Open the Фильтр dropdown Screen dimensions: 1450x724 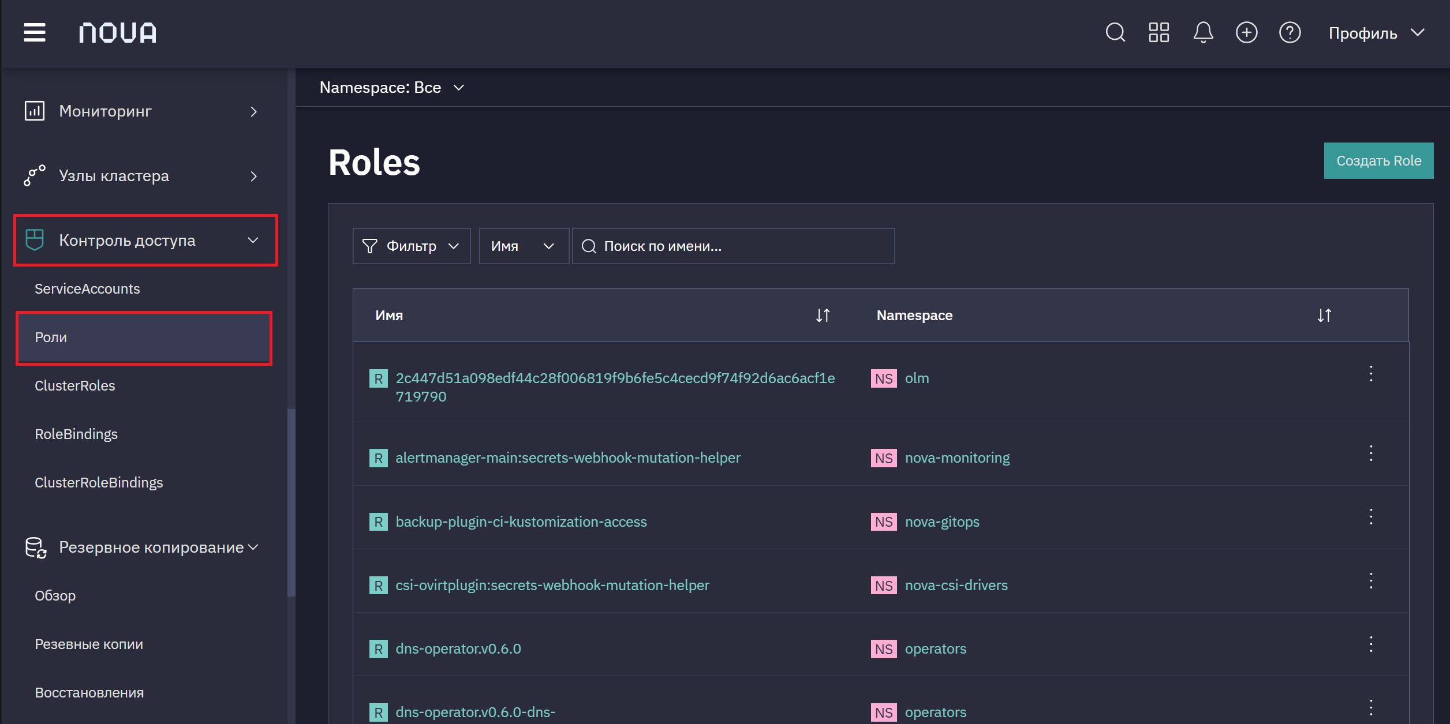412,246
